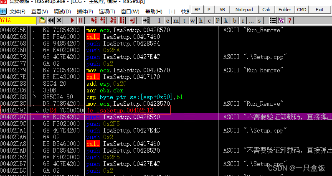Screen dimensions: 332x176
Task: Click the debugging options list icon
Action: point(273,20)
